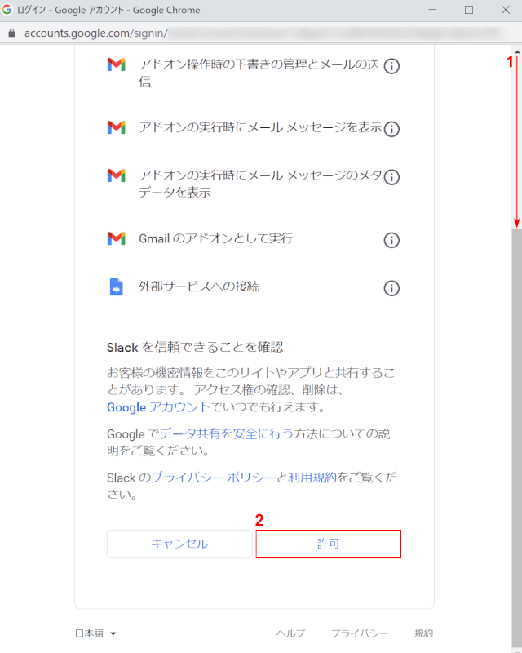Viewport: 522px width, 653px height.
Task: Click Gmail icon beside メール メッセージを表示
Action: [116, 127]
